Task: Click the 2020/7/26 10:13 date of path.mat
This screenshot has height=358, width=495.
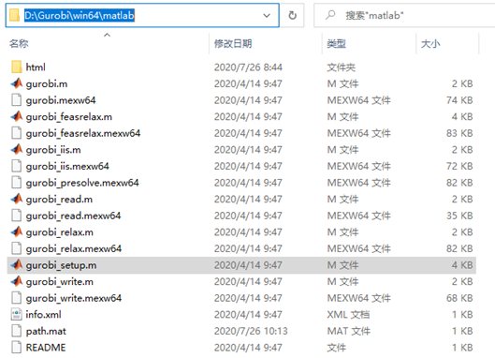Action: tap(251, 331)
